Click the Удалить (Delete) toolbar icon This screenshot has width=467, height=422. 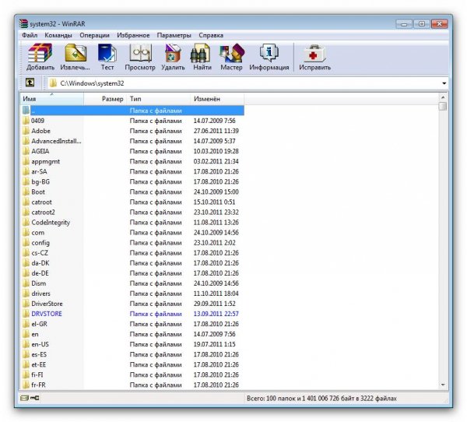pyautogui.click(x=173, y=53)
